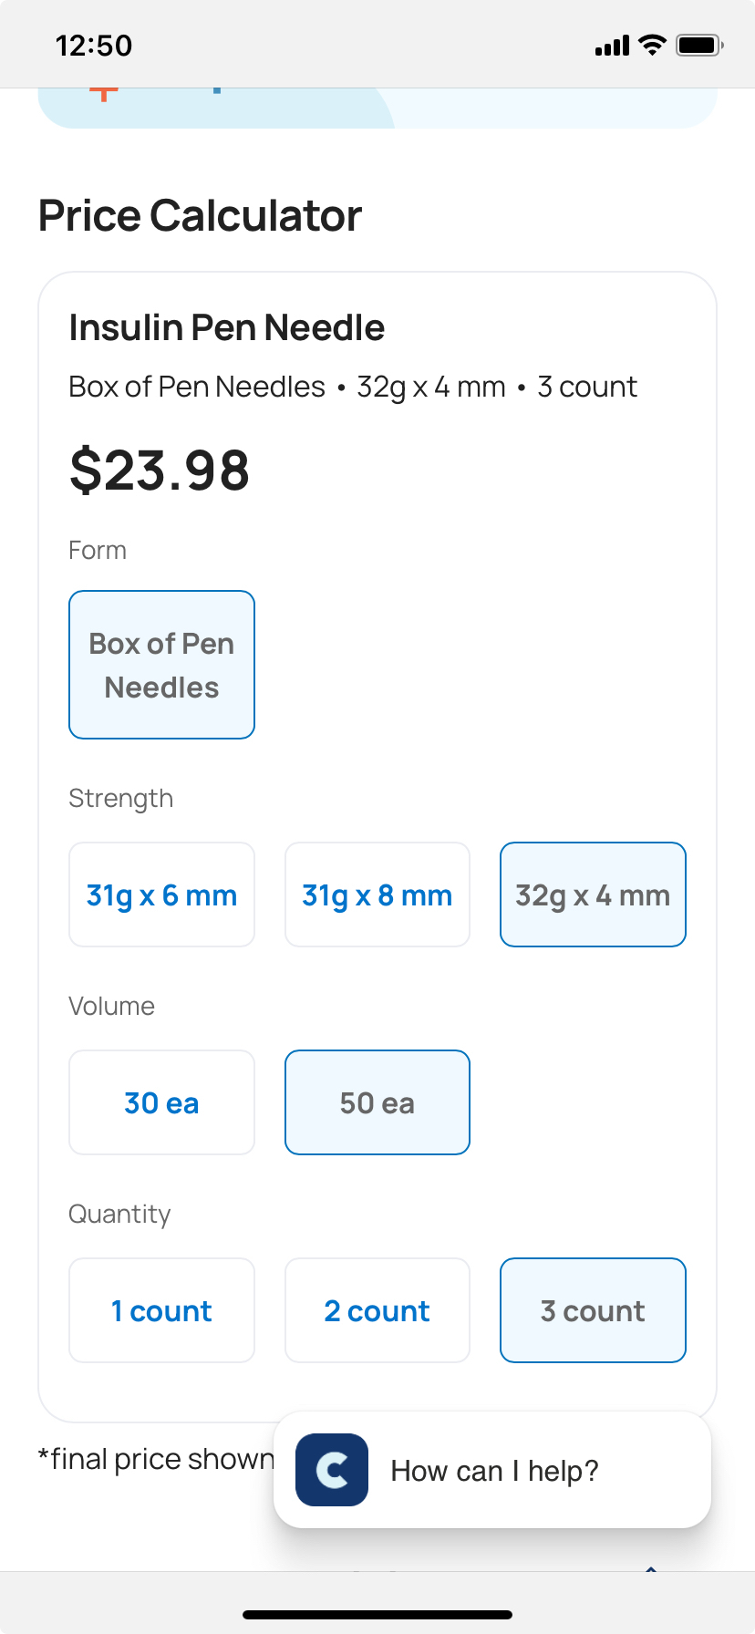Image resolution: width=755 pixels, height=1634 pixels.
Task: Pick the 50 ea volume option
Action: click(377, 1102)
